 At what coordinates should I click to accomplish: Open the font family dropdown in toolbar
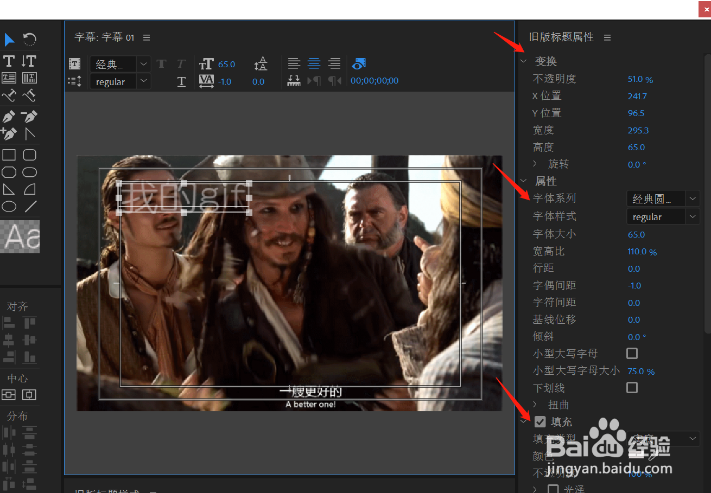(120, 64)
